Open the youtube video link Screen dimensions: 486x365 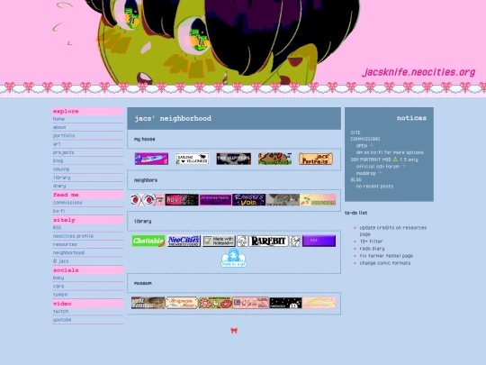[x=62, y=320]
